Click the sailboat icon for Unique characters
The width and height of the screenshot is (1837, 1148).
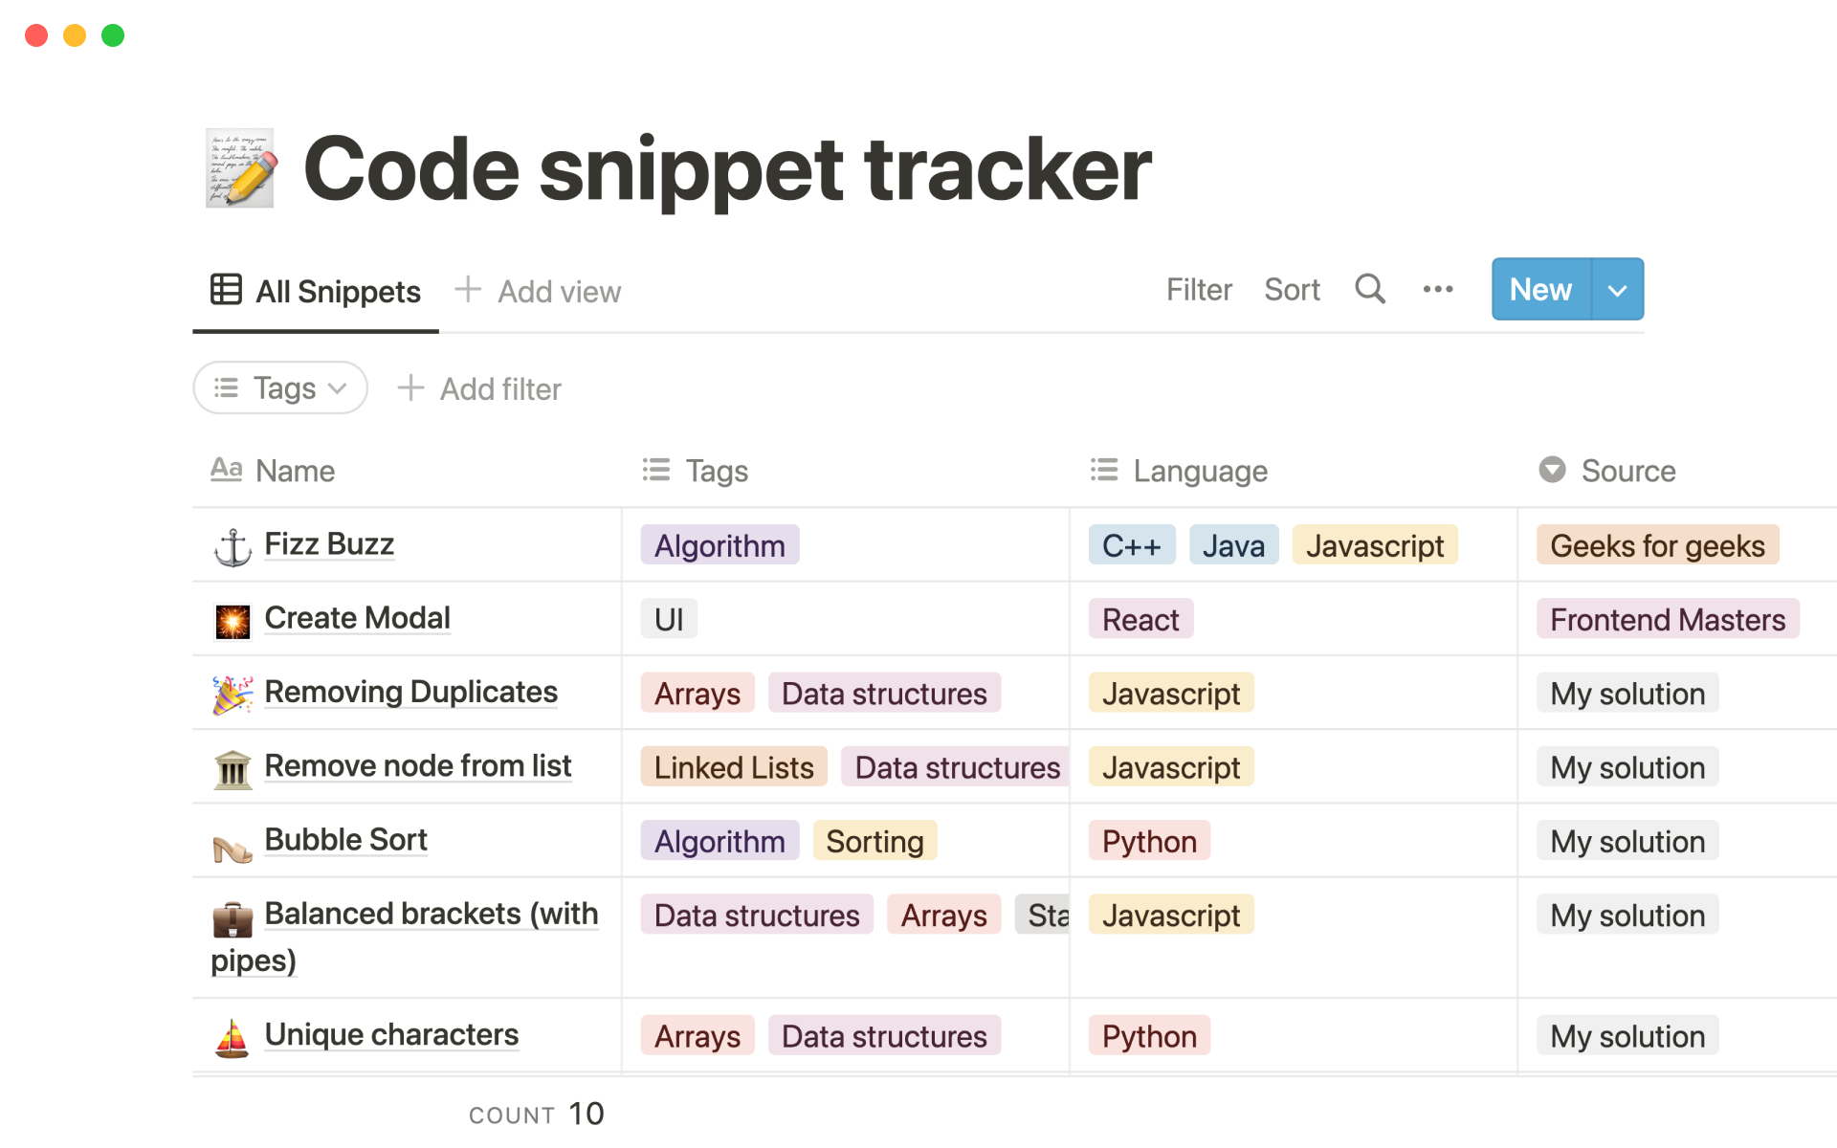(x=232, y=1038)
